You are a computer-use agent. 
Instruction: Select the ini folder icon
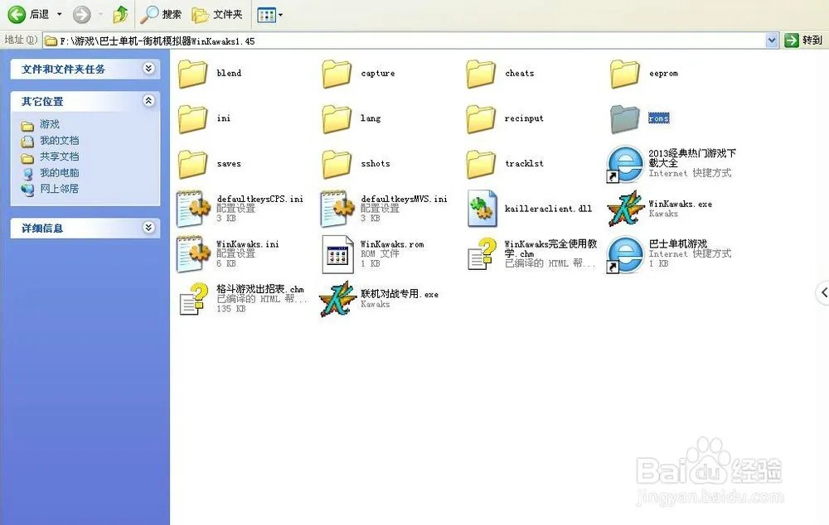(x=192, y=118)
